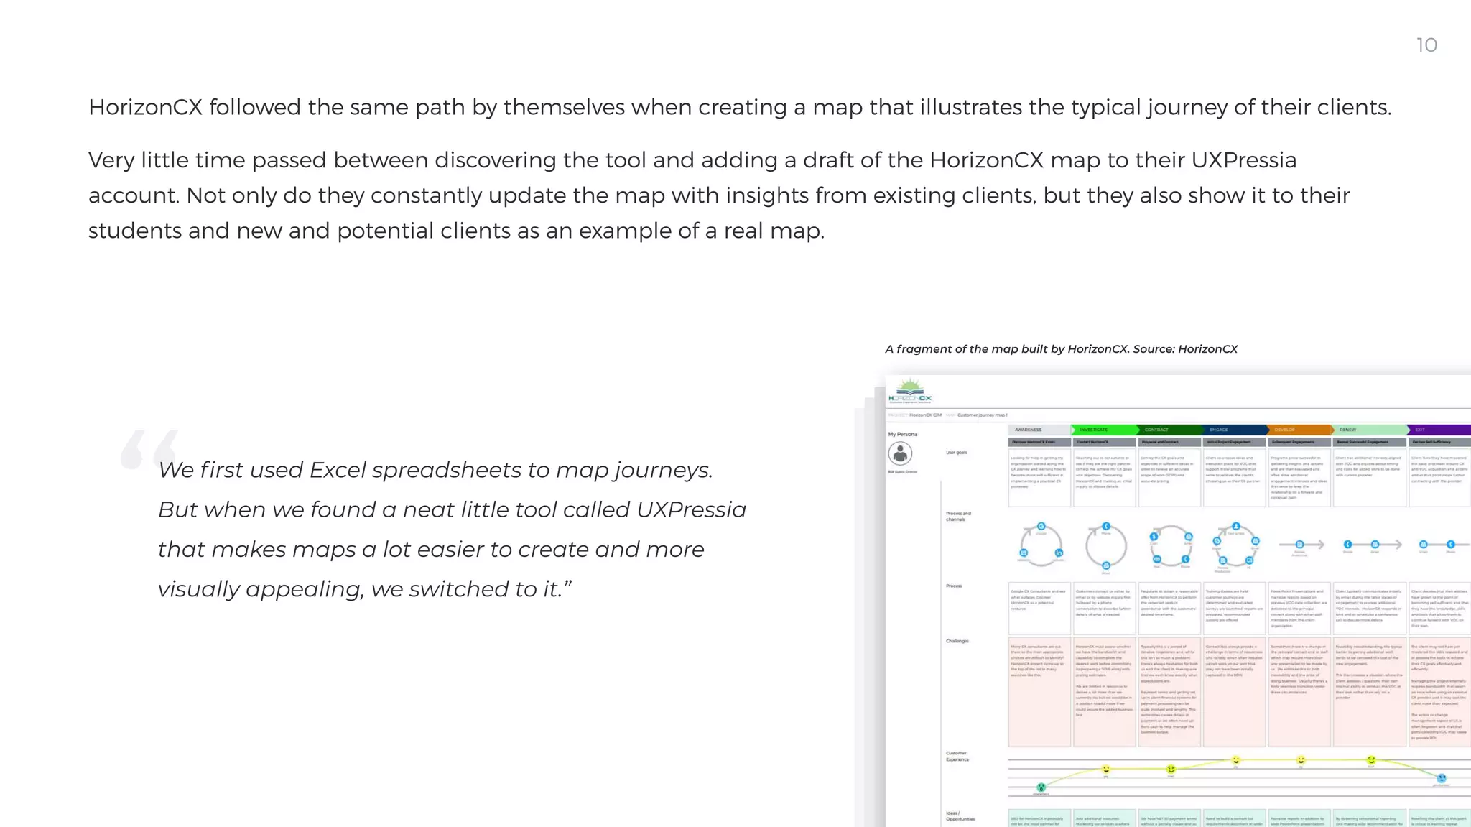Screen dimensions: 1471x827
Task: Click the My Persona heading
Action: 902,434
